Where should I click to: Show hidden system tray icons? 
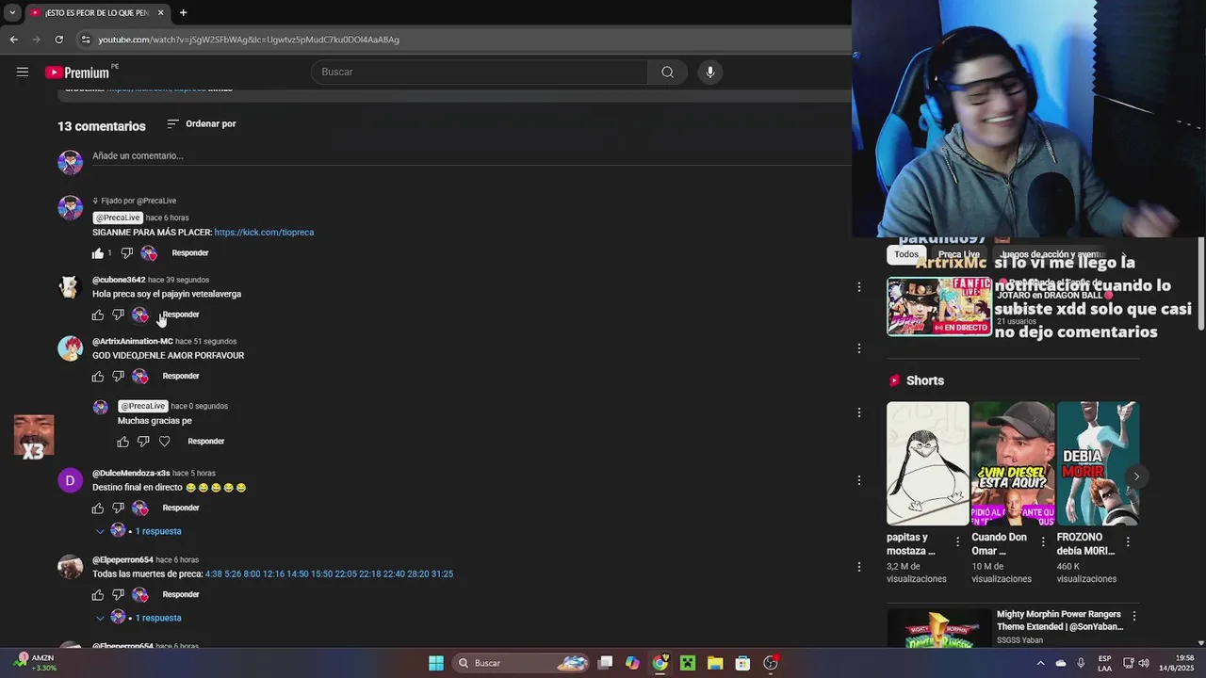click(1040, 663)
